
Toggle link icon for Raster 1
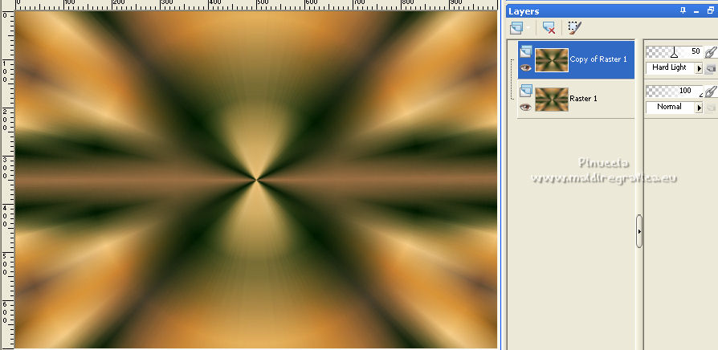click(710, 91)
